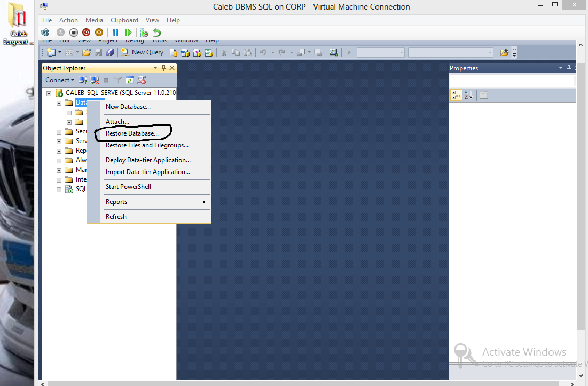The width and height of the screenshot is (588, 386).
Task: Open Object Explorer window position dropdown arrow
Action: tap(155, 68)
